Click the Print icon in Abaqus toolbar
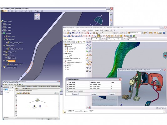 coord(73,33)
